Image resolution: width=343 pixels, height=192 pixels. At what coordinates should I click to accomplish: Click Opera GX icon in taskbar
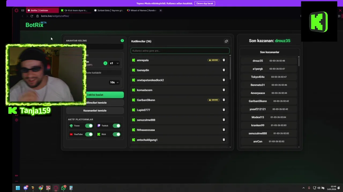56,188
